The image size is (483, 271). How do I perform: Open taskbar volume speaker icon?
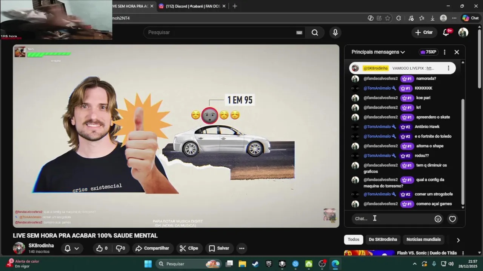(451, 264)
